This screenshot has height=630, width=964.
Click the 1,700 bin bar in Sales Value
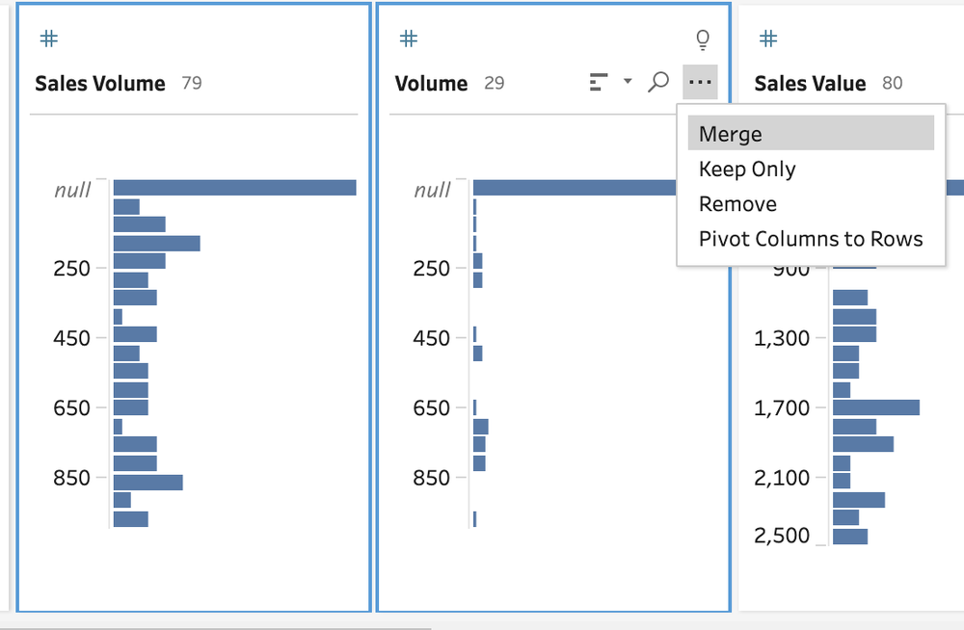[x=876, y=407]
